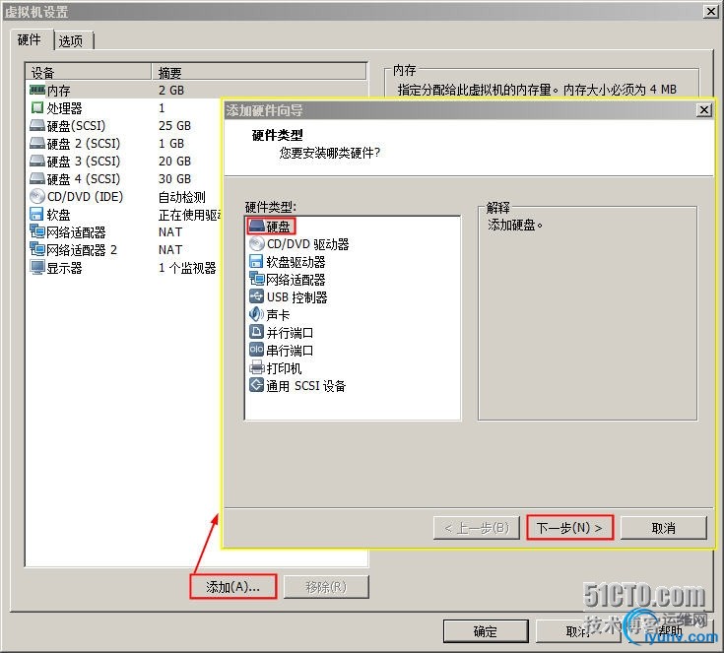This screenshot has height=653, width=724.
Task: Click 确定 in the settings window
Action: [x=486, y=630]
